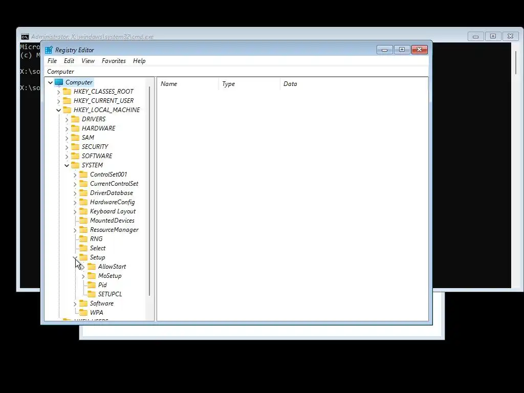Click HKEY_LOCAL_MACHINE folder icon
Image resolution: width=524 pixels, height=393 pixels.
pos(67,110)
